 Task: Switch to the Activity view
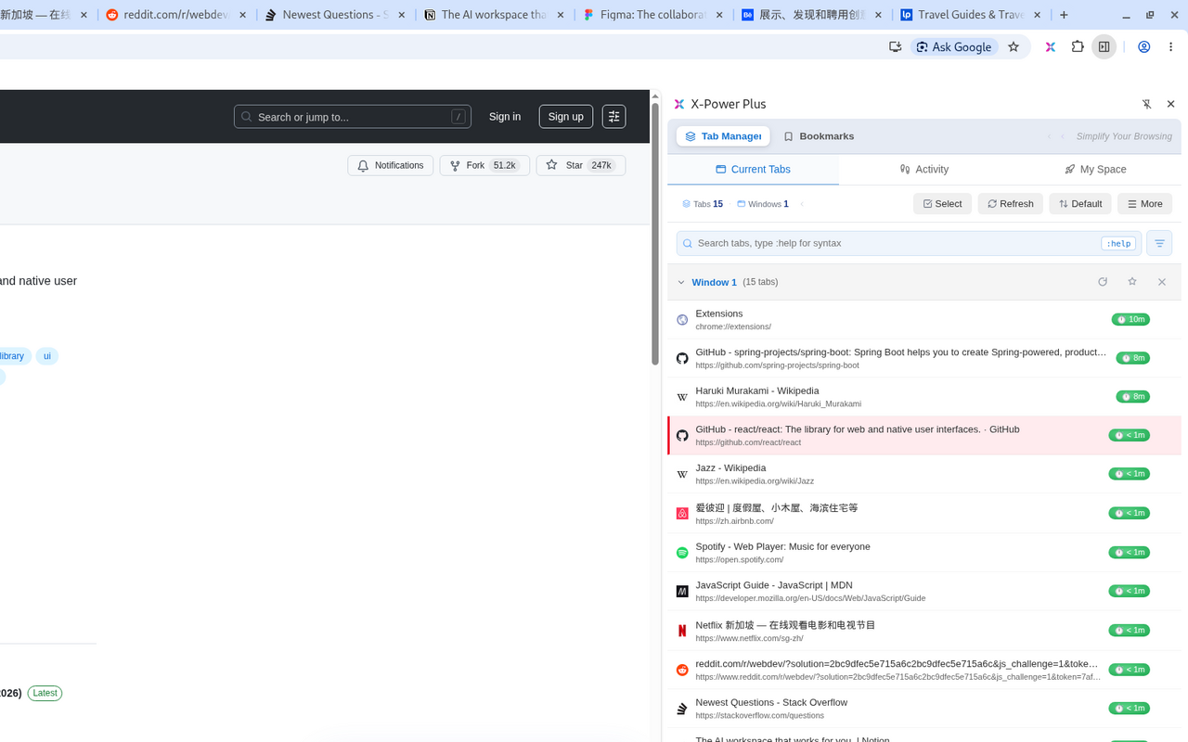coord(924,169)
